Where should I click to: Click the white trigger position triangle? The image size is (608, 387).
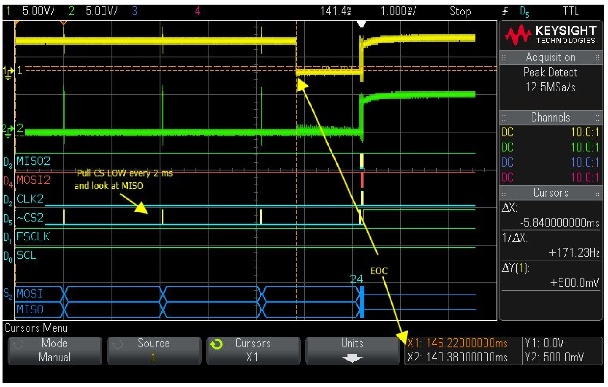(361, 24)
